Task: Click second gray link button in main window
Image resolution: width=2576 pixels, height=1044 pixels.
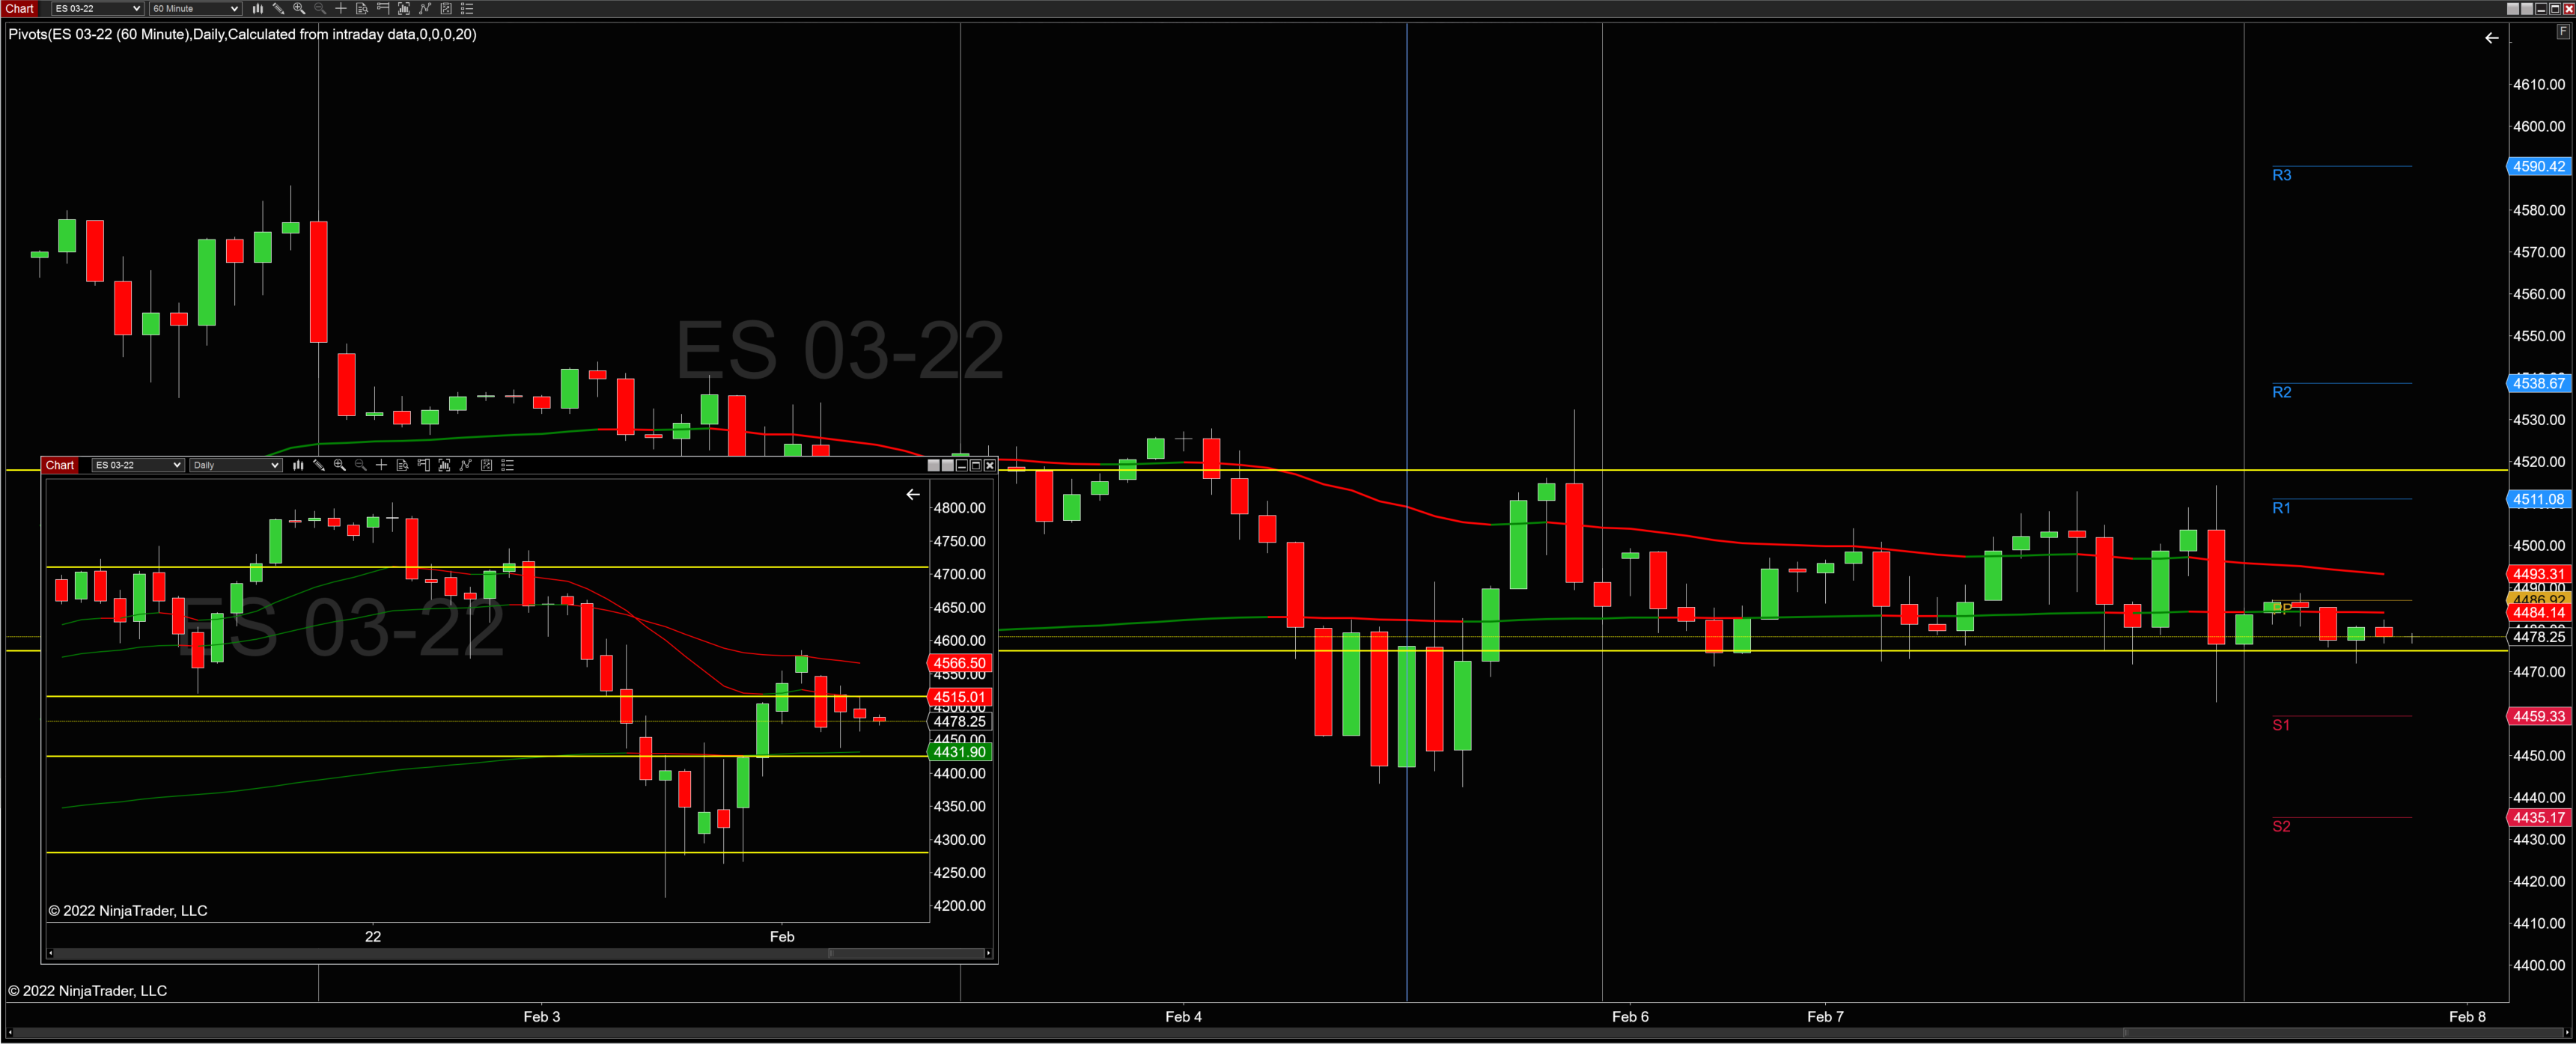Action: [x=2526, y=9]
